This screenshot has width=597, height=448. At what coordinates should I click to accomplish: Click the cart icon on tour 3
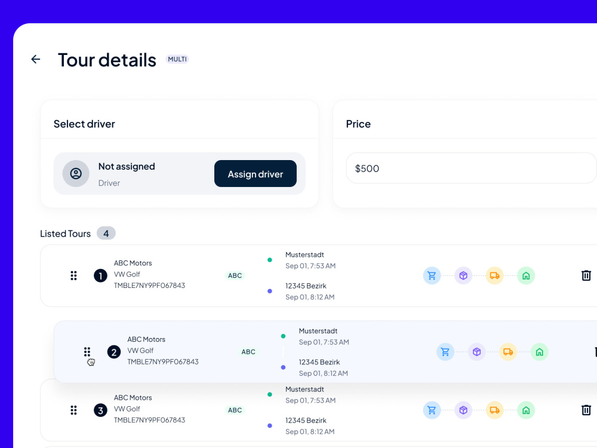pos(432,410)
